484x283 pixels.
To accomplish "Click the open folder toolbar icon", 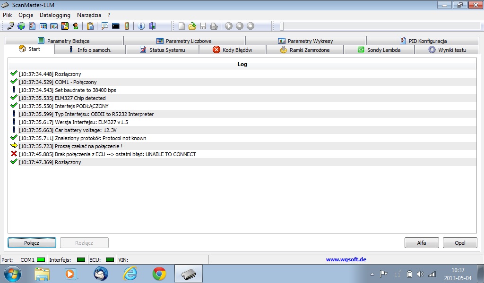I will point(192,26).
